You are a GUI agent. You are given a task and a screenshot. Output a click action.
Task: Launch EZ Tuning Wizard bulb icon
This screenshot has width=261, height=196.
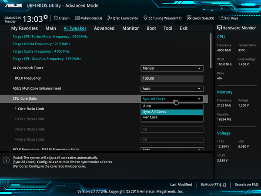145,18
